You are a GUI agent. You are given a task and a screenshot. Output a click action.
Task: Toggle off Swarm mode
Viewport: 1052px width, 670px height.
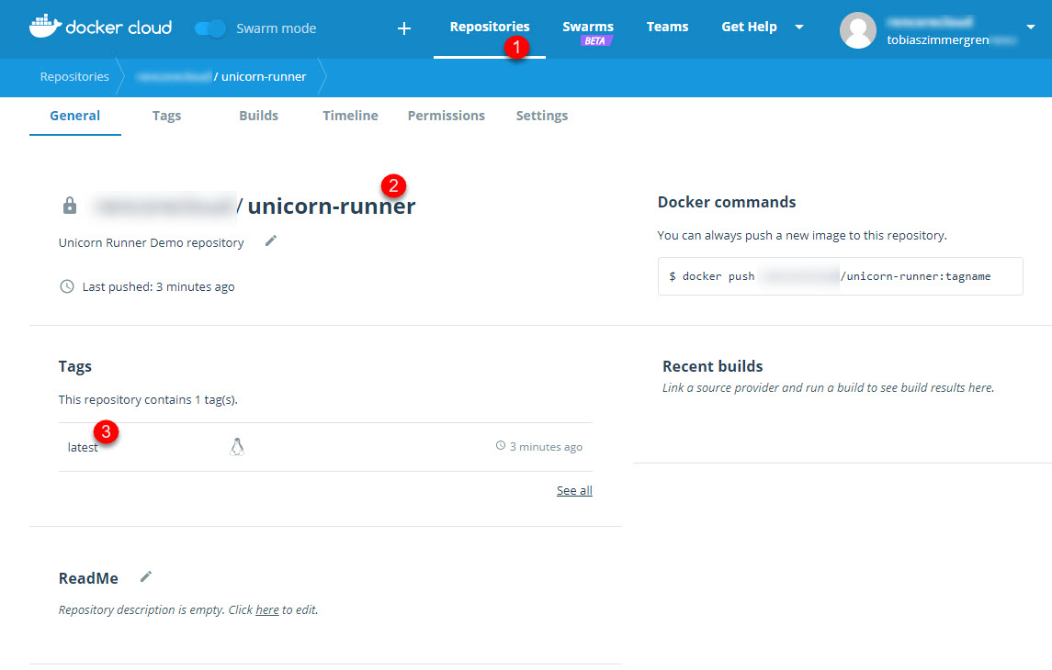[209, 28]
